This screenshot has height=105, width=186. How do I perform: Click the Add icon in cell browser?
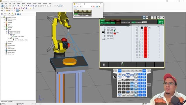(12, 14)
